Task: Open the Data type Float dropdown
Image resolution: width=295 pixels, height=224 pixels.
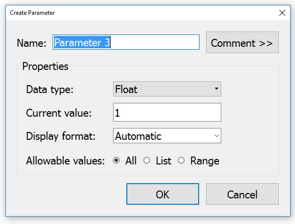Action: 167,89
